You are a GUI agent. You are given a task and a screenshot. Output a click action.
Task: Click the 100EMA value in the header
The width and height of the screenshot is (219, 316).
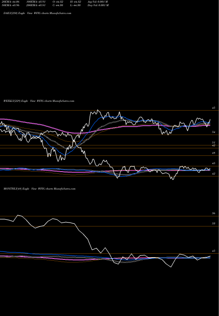[x=36, y=2]
